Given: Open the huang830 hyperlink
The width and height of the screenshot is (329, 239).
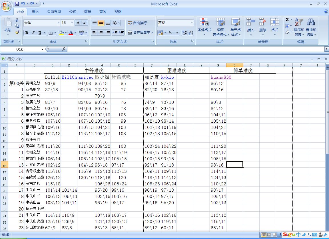Looking at the screenshot, I should pyautogui.click(x=221, y=77).
